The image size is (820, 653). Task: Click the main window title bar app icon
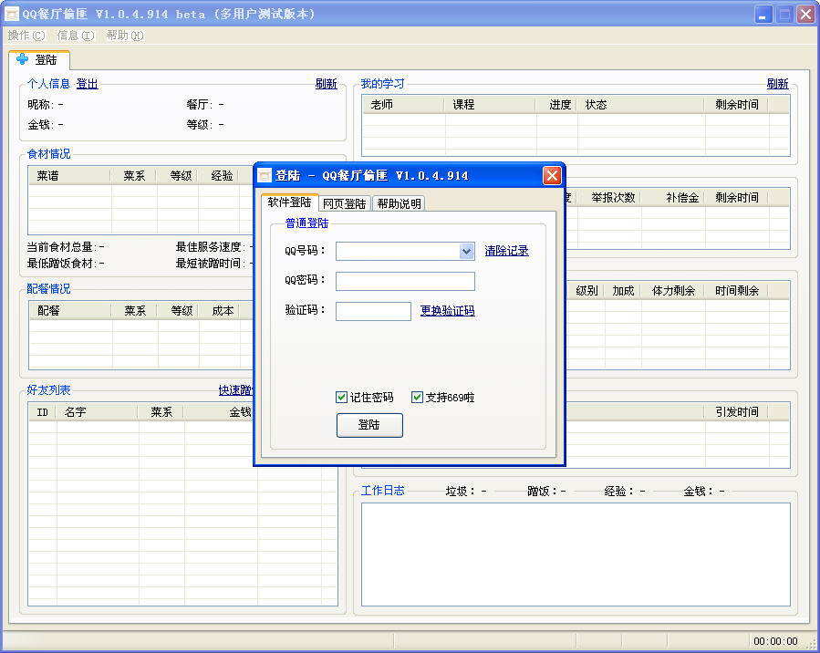(12, 15)
